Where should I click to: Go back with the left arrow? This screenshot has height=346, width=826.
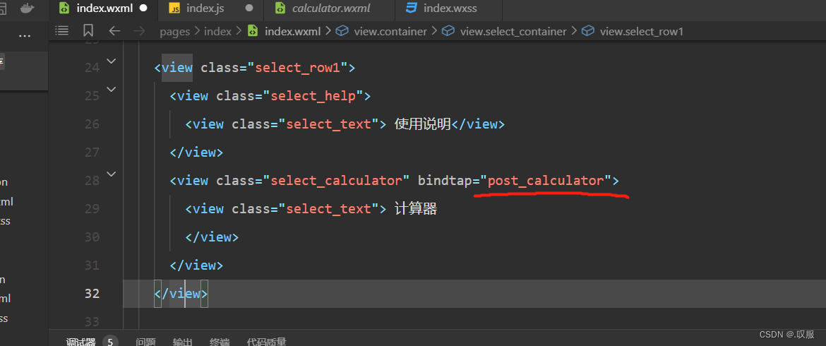point(114,31)
